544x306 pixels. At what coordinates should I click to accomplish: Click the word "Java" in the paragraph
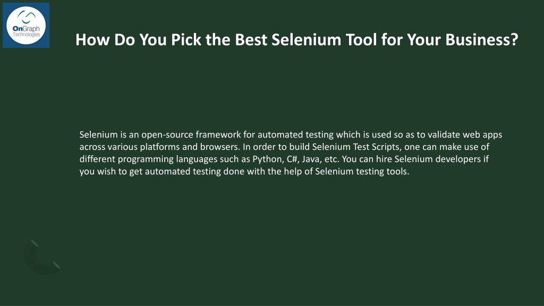click(x=311, y=159)
